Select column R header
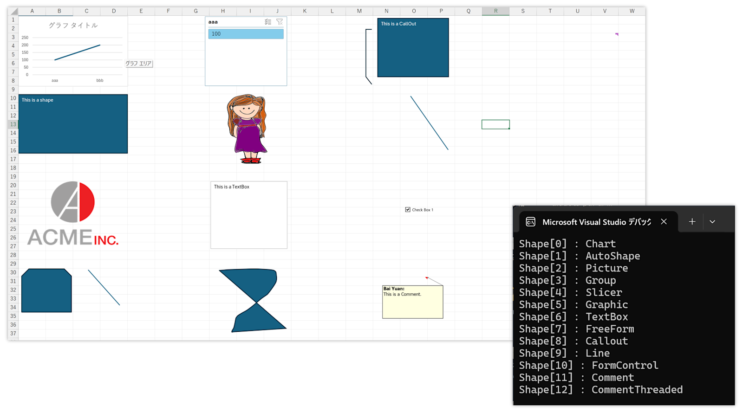Viewport: 743px width, 413px height. click(495, 11)
